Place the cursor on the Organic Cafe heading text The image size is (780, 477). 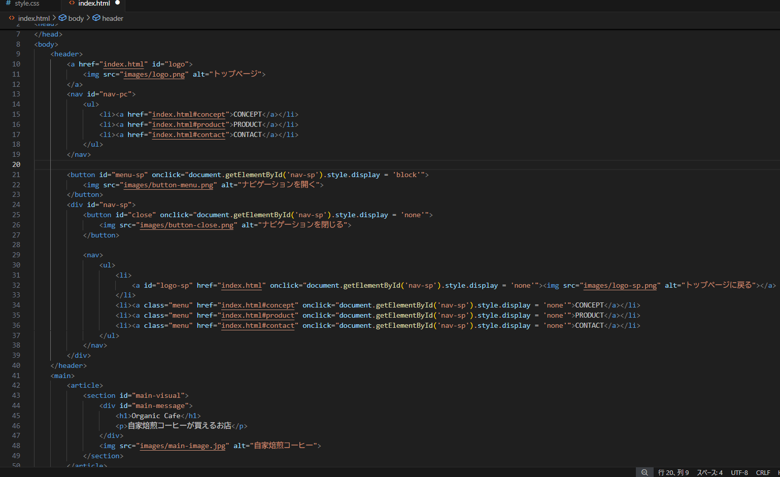pyautogui.click(x=156, y=416)
